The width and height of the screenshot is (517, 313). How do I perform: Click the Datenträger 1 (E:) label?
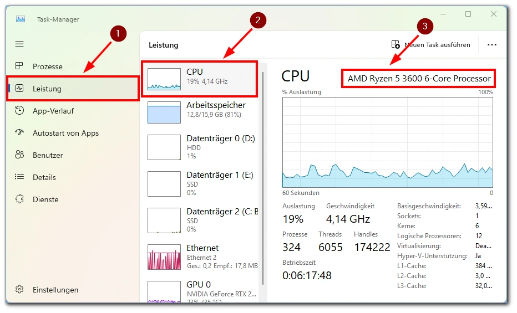pos(220,175)
